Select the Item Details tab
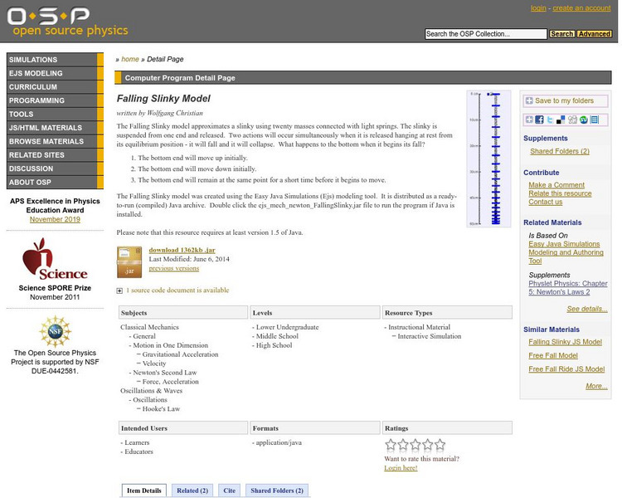Image resolution: width=622 pixels, height=498 pixels. pos(144,491)
